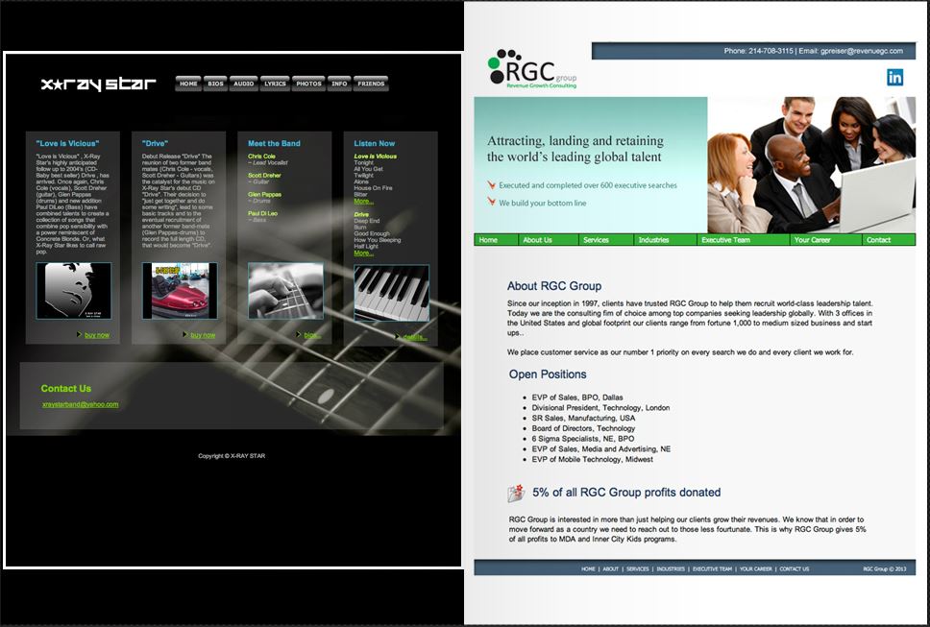Click the song title Deep End
Image resolution: width=930 pixels, height=627 pixels.
point(367,221)
